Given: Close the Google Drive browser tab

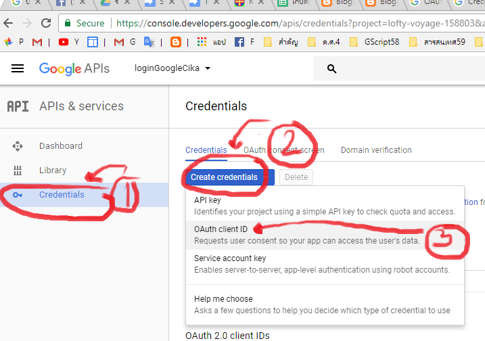Looking at the screenshot, I should [x=127, y=2].
